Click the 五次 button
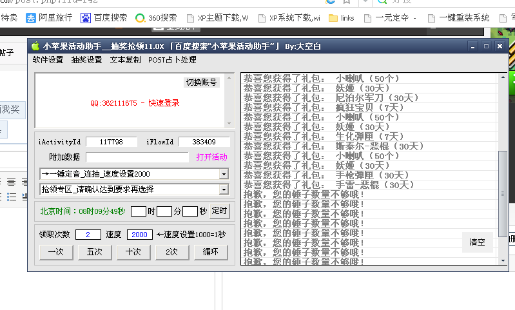The height and width of the screenshot is (310, 515). click(x=95, y=252)
